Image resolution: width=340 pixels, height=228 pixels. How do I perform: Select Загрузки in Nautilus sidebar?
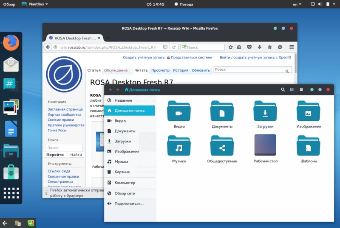point(130,141)
